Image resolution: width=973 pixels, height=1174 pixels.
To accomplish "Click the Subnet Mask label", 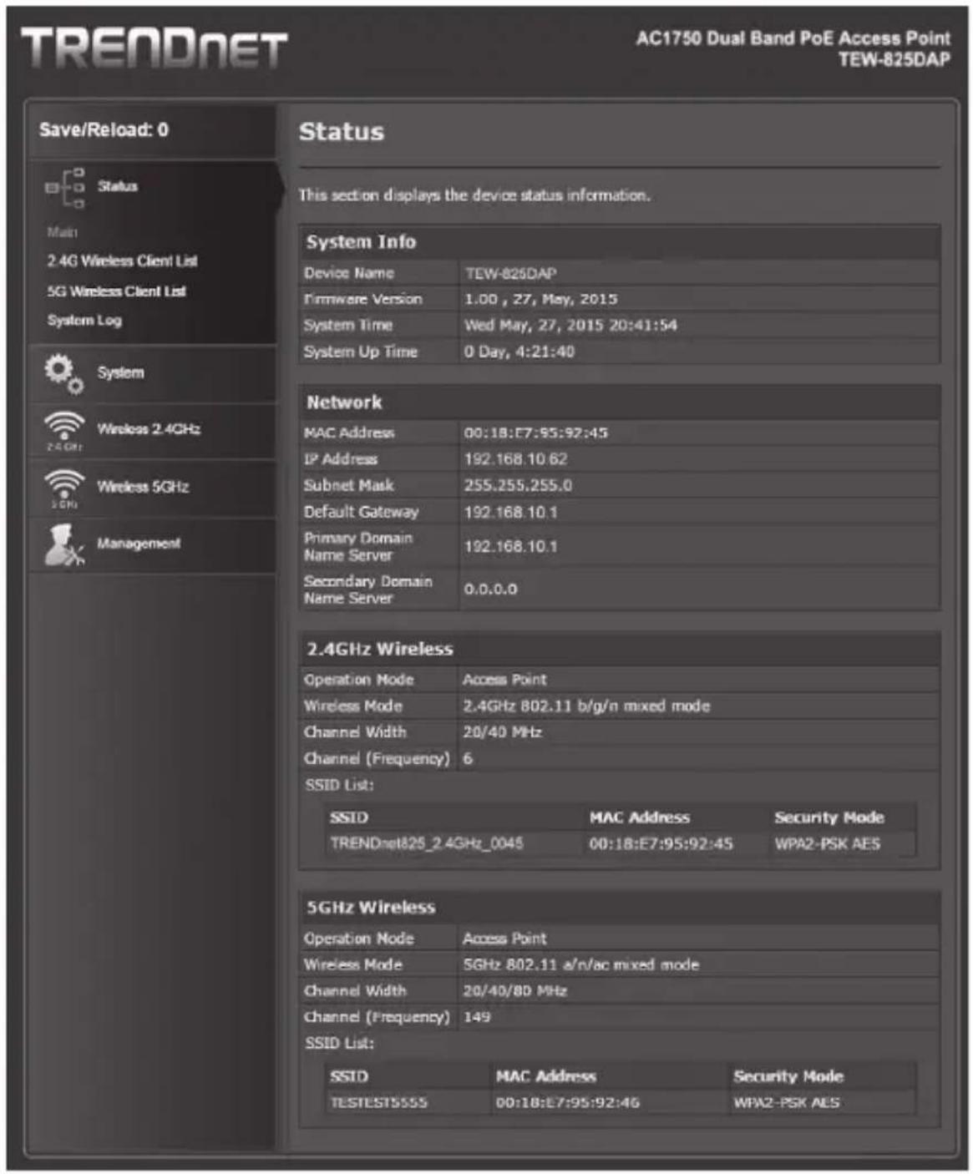I will point(348,485).
